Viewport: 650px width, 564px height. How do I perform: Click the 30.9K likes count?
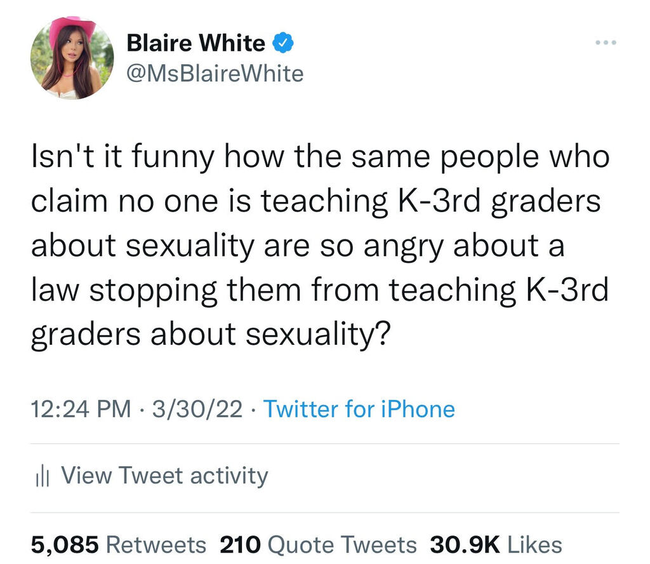[465, 544]
